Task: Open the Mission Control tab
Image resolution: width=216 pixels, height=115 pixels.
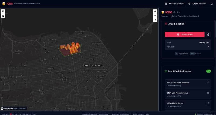Action: (174, 4)
